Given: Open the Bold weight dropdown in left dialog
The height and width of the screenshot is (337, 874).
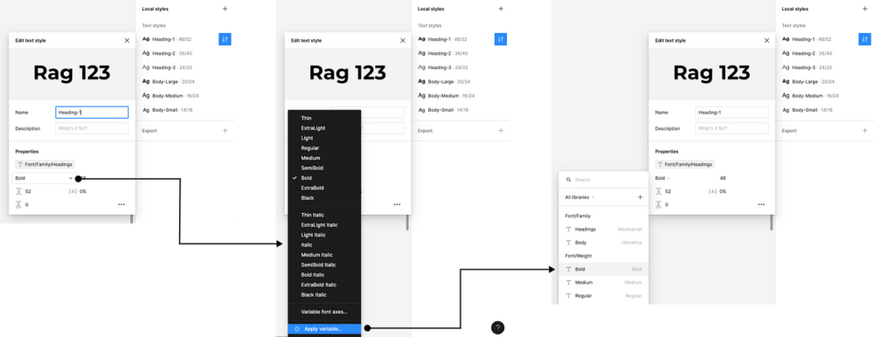Looking at the screenshot, I should 44,178.
